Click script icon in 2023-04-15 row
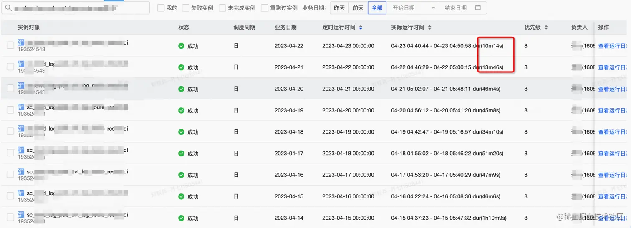 (21, 193)
